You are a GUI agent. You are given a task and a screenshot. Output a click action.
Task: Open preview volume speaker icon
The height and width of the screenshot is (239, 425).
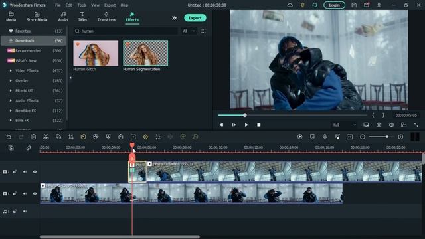point(391,125)
